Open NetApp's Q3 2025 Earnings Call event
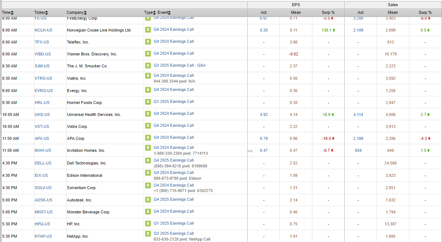 pyautogui.click(x=174, y=233)
